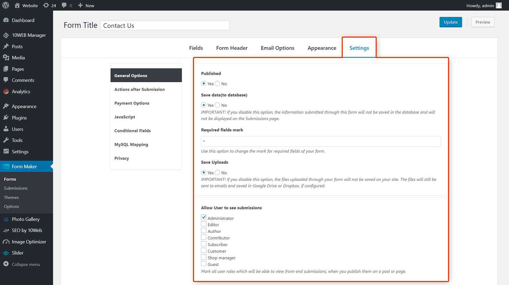Click the Plugins plug icon
509x285 pixels.
6,117
